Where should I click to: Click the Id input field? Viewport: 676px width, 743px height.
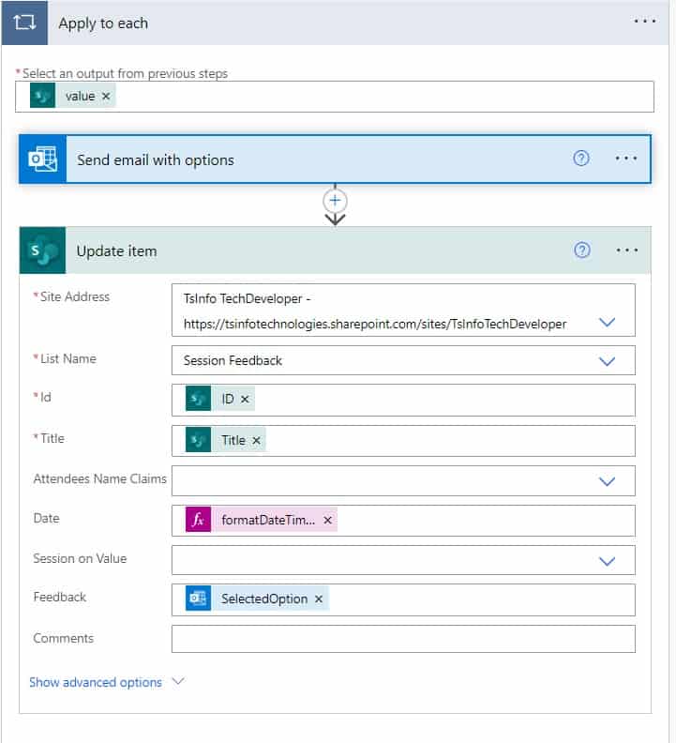pyautogui.click(x=403, y=400)
